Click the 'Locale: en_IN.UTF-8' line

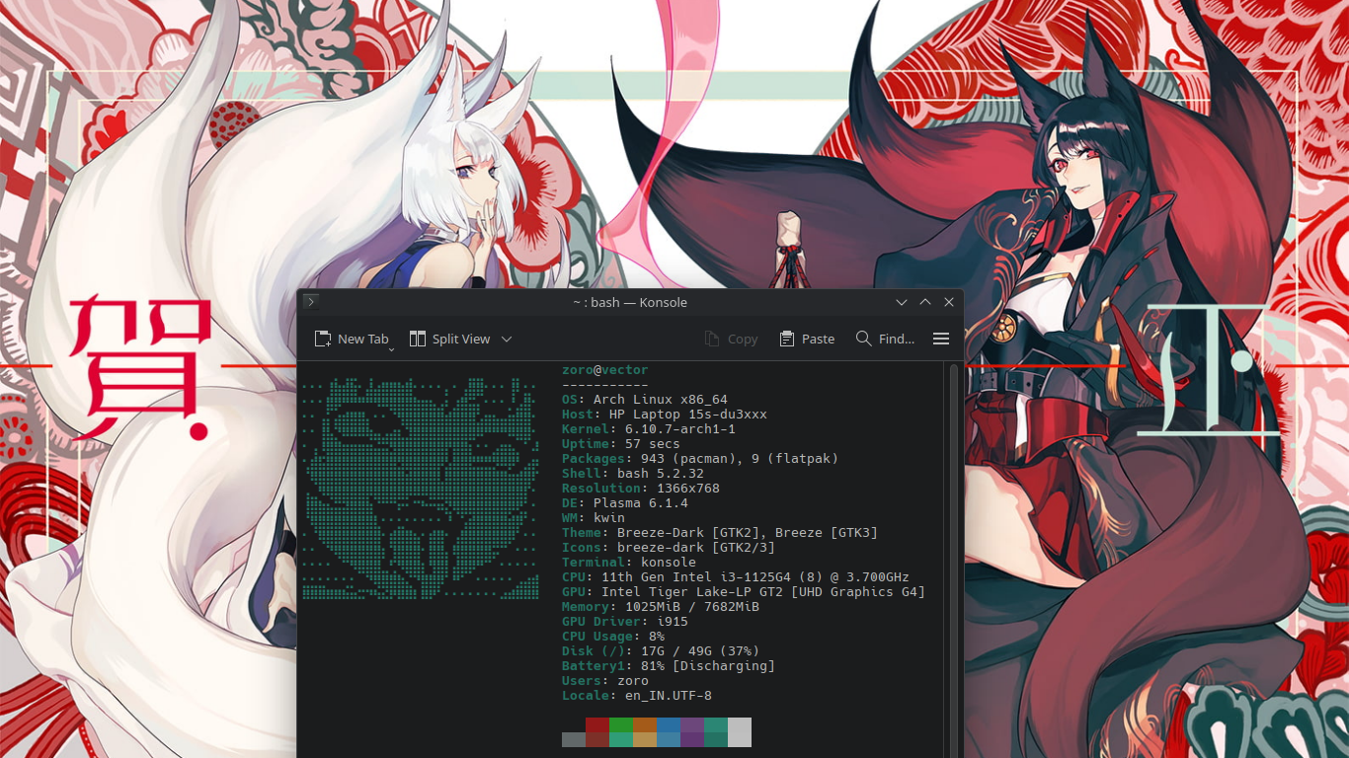637,696
